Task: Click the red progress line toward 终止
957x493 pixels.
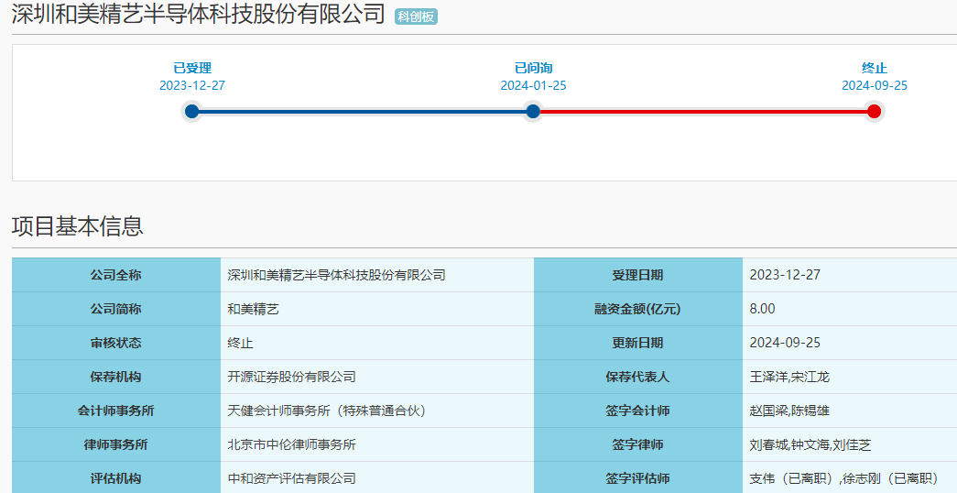Action: pyautogui.click(x=703, y=111)
